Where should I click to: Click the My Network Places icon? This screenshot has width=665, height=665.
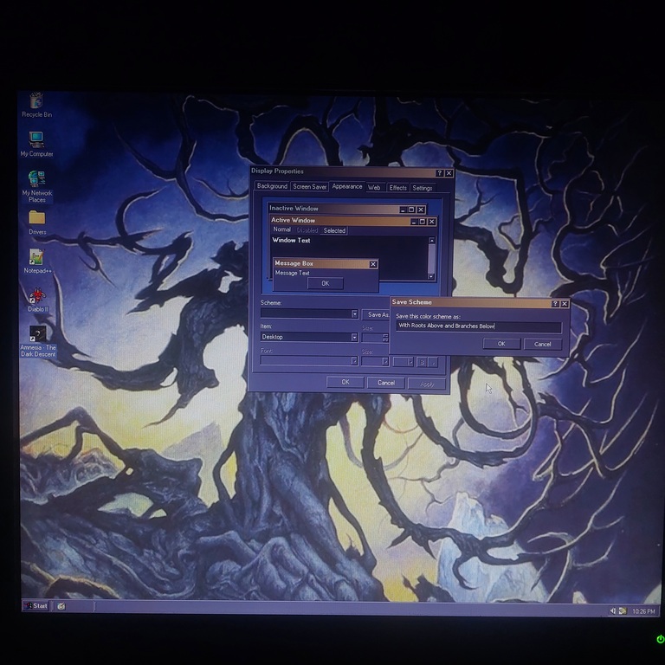pyautogui.click(x=36, y=180)
